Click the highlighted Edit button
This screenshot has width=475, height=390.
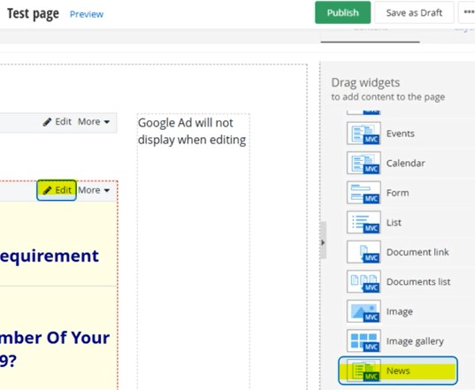pos(57,190)
